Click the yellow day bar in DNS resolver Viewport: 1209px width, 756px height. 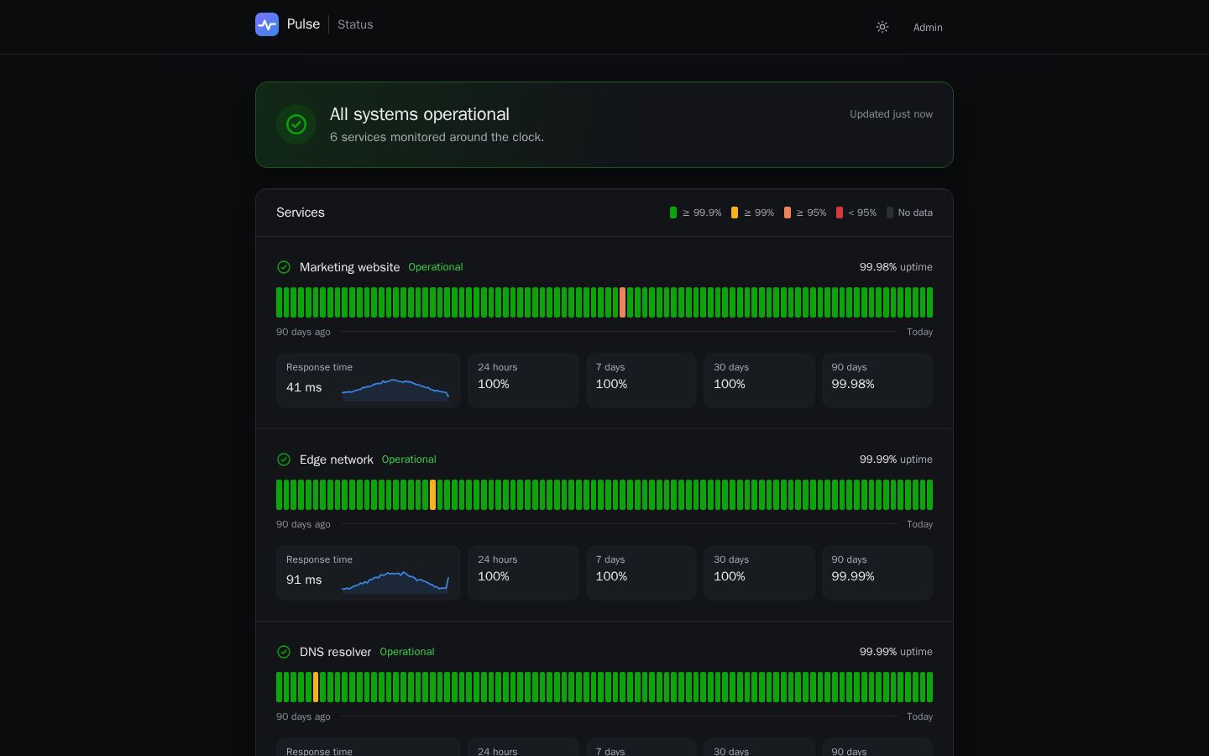(x=316, y=687)
